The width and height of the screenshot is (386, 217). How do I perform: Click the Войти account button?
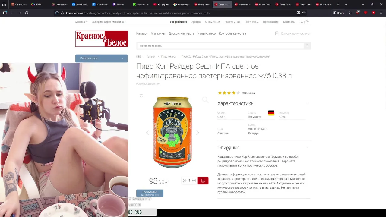click(338, 13)
